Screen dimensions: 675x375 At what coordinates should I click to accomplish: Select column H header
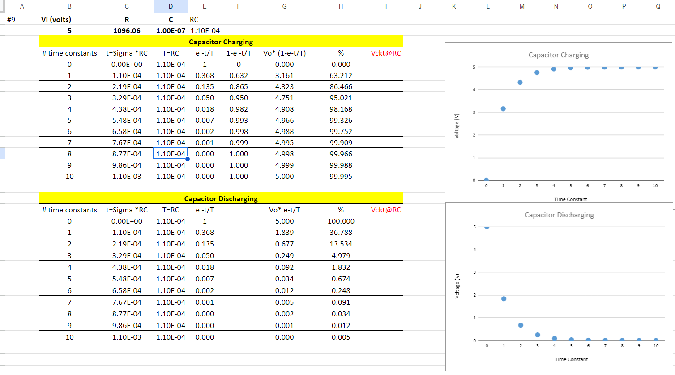(341, 6)
